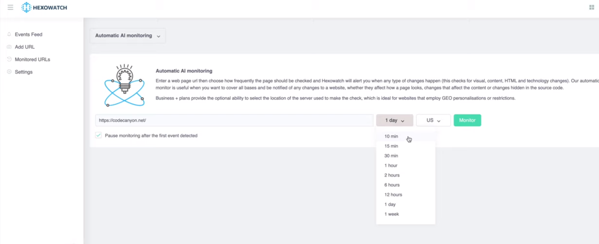
Task: Select the 10 min interval option
Action: click(391, 136)
